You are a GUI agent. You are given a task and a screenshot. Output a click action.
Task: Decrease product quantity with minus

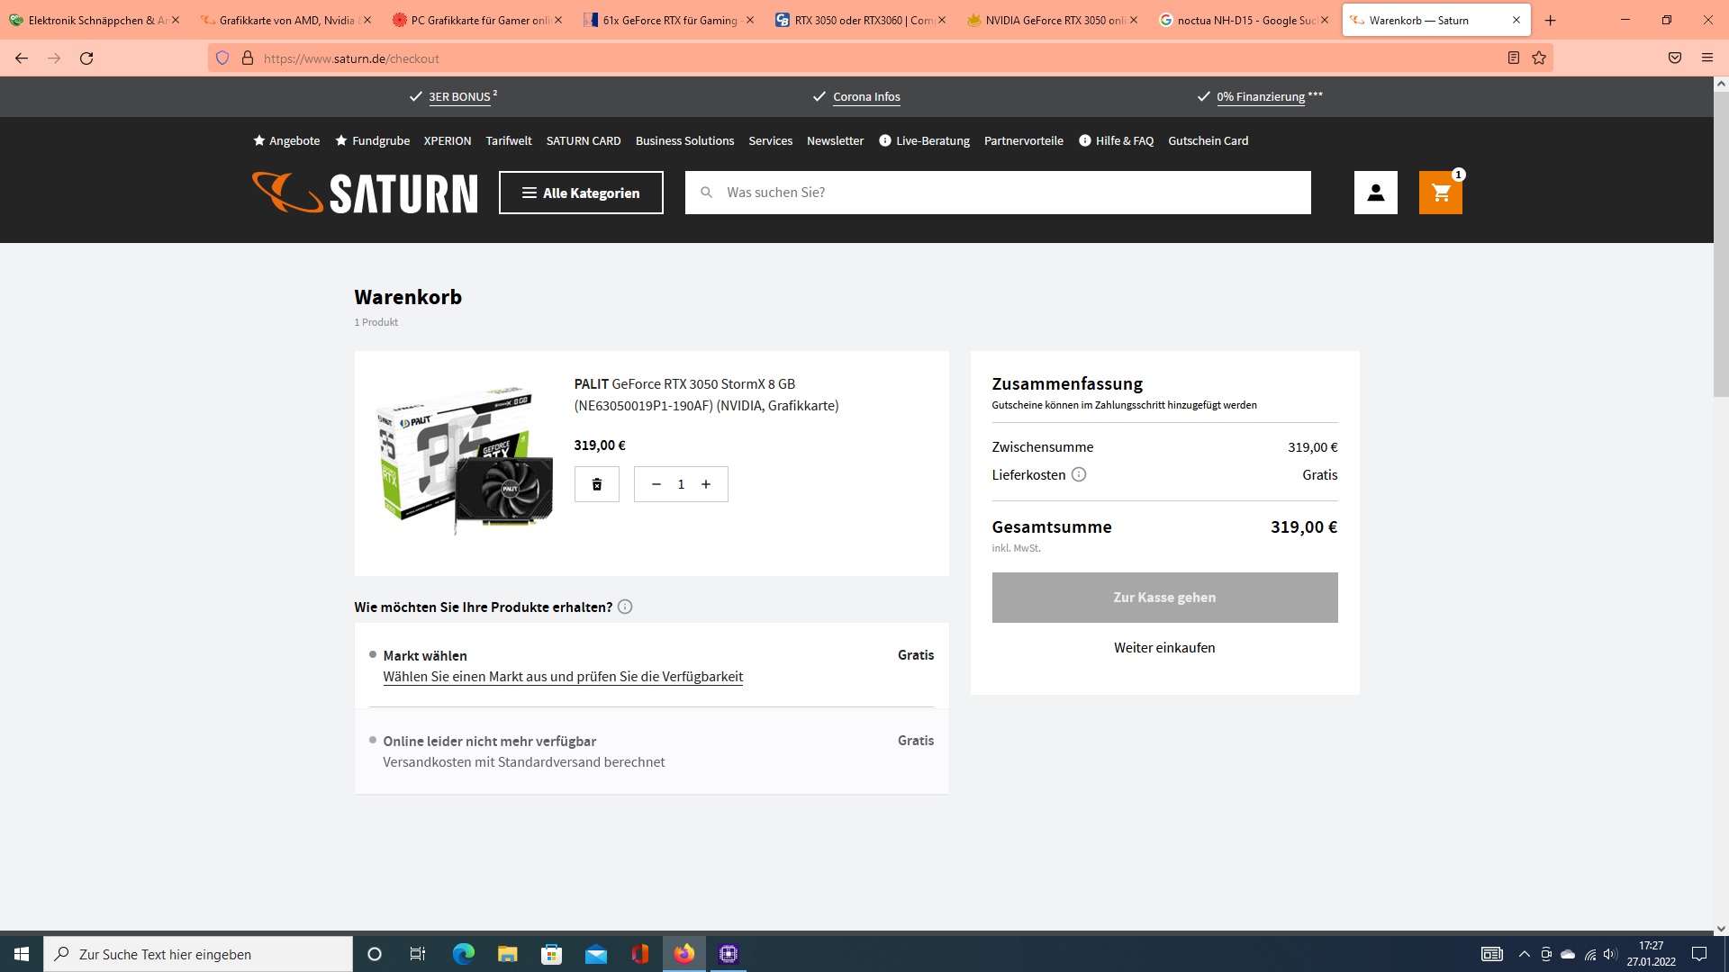coord(656,484)
